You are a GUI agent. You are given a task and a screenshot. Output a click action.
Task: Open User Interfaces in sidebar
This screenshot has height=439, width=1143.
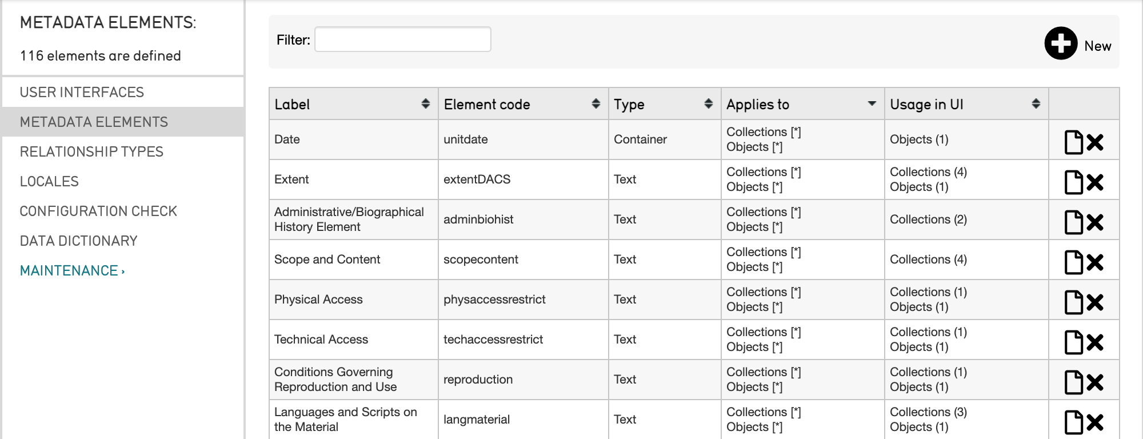82,92
